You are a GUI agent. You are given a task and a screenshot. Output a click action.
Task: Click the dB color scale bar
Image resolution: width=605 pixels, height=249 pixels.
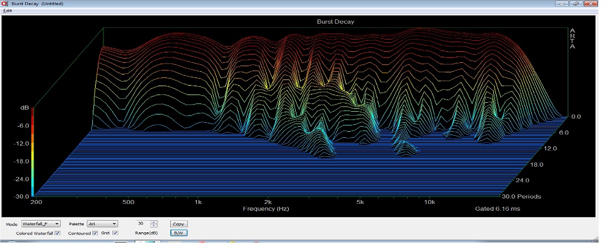pyautogui.click(x=33, y=151)
